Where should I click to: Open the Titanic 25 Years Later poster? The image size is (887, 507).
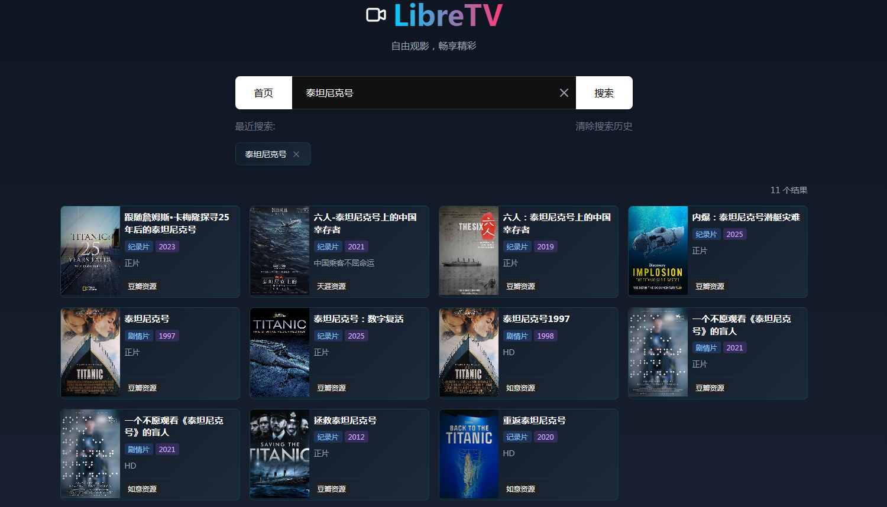[x=90, y=251]
